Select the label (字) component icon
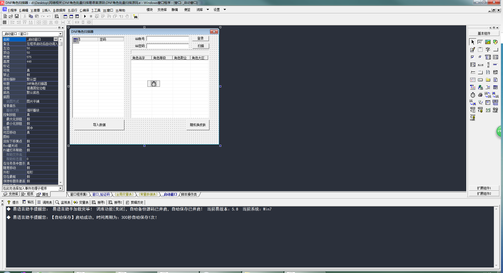This screenshot has width=503, height=273. pos(488,49)
